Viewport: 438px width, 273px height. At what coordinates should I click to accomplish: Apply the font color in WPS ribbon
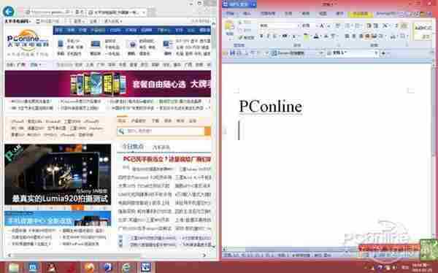click(x=316, y=36)
